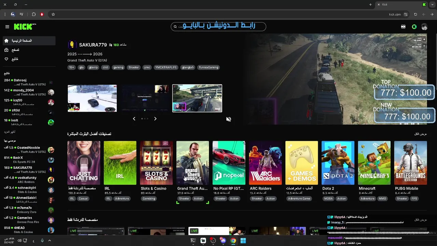This screenshot has width=437, height=246.
Task: Open the Just Chatting category card
Action: tap(84, 163)
